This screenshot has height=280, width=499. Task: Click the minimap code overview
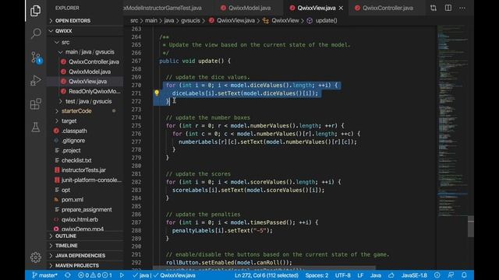coord(452,121)
